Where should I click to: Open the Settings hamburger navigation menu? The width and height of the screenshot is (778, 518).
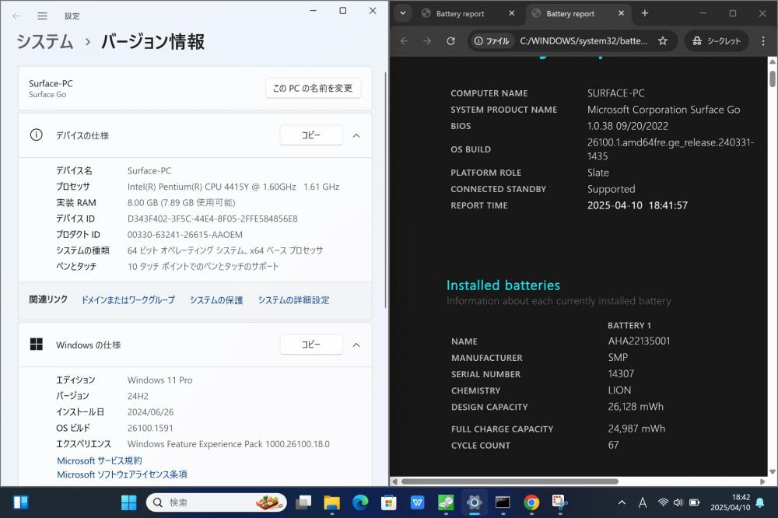[x=43, y=16]
